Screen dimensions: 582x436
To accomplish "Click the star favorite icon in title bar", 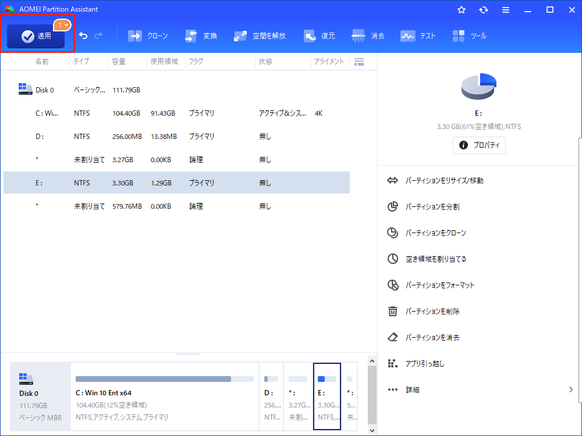I will (462, 10).
